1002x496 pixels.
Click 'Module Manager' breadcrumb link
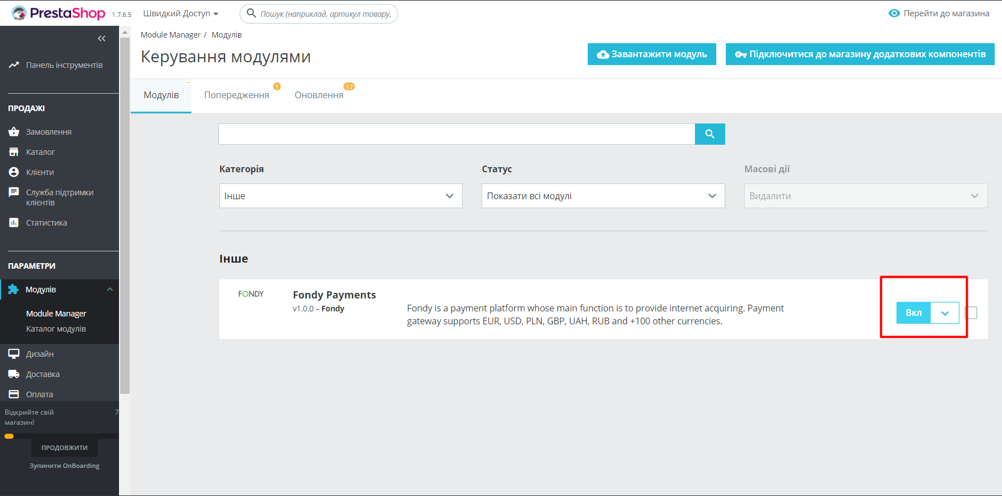click(171, 35)
